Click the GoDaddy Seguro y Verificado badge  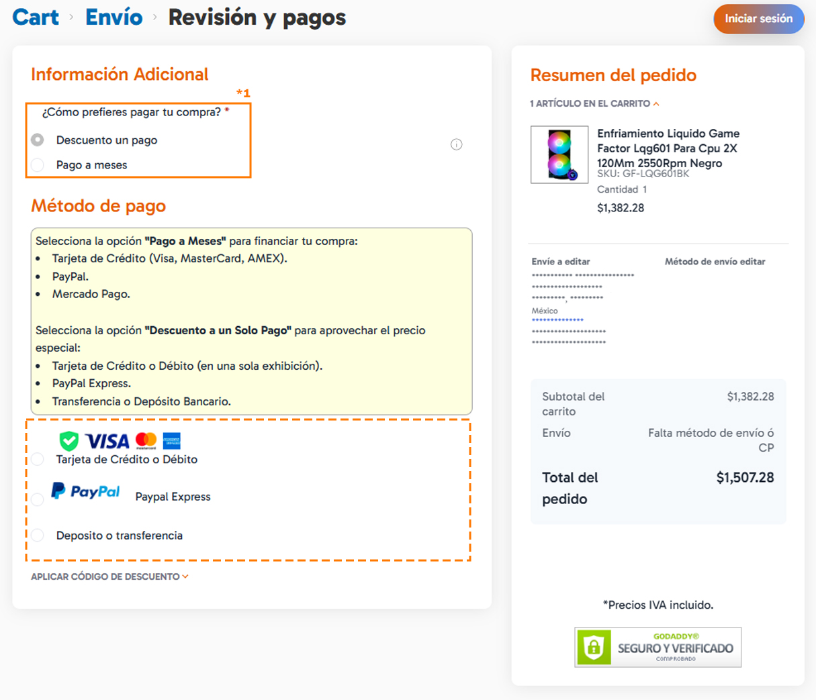[x=658, y=647]
